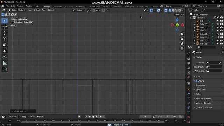The height and width of the screenshot is (126, 224).
Task: Open the File menu
Action: (7, 6)
